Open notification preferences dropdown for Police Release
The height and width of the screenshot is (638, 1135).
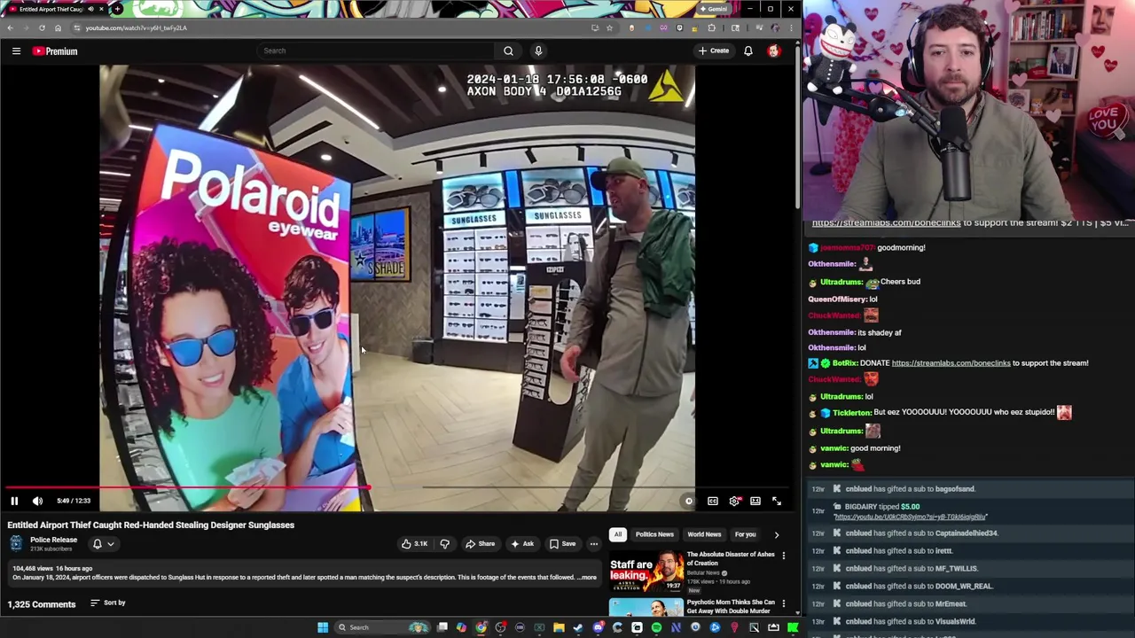pyautogui.click(x=103, y=544)
